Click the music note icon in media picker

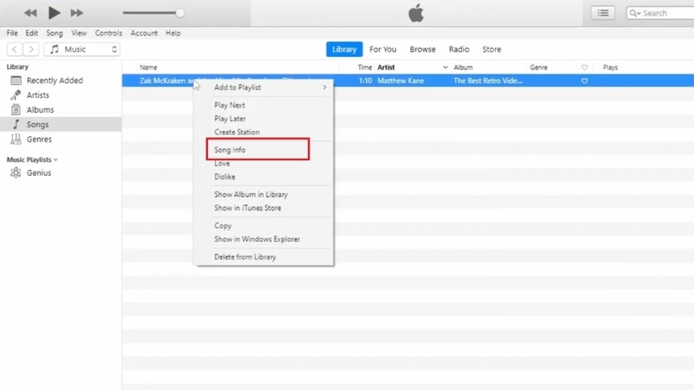[x=54, y=49]
